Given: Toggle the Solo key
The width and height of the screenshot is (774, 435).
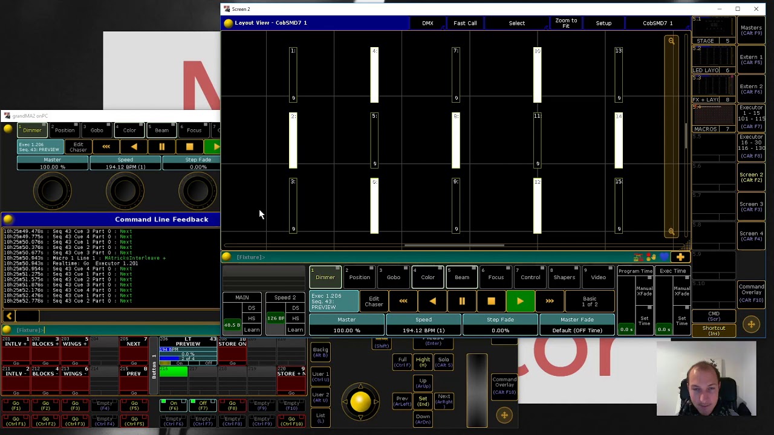Looking at the screenshot, I should tap(443, 362).
